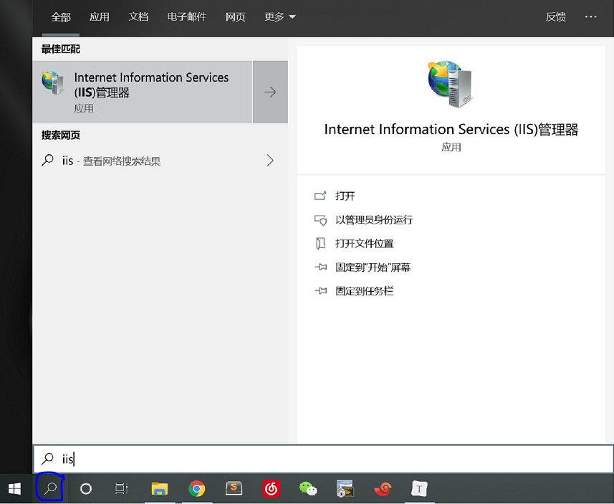
Task: Open Typora from the taskbar
Action: [x=419, y=489]
